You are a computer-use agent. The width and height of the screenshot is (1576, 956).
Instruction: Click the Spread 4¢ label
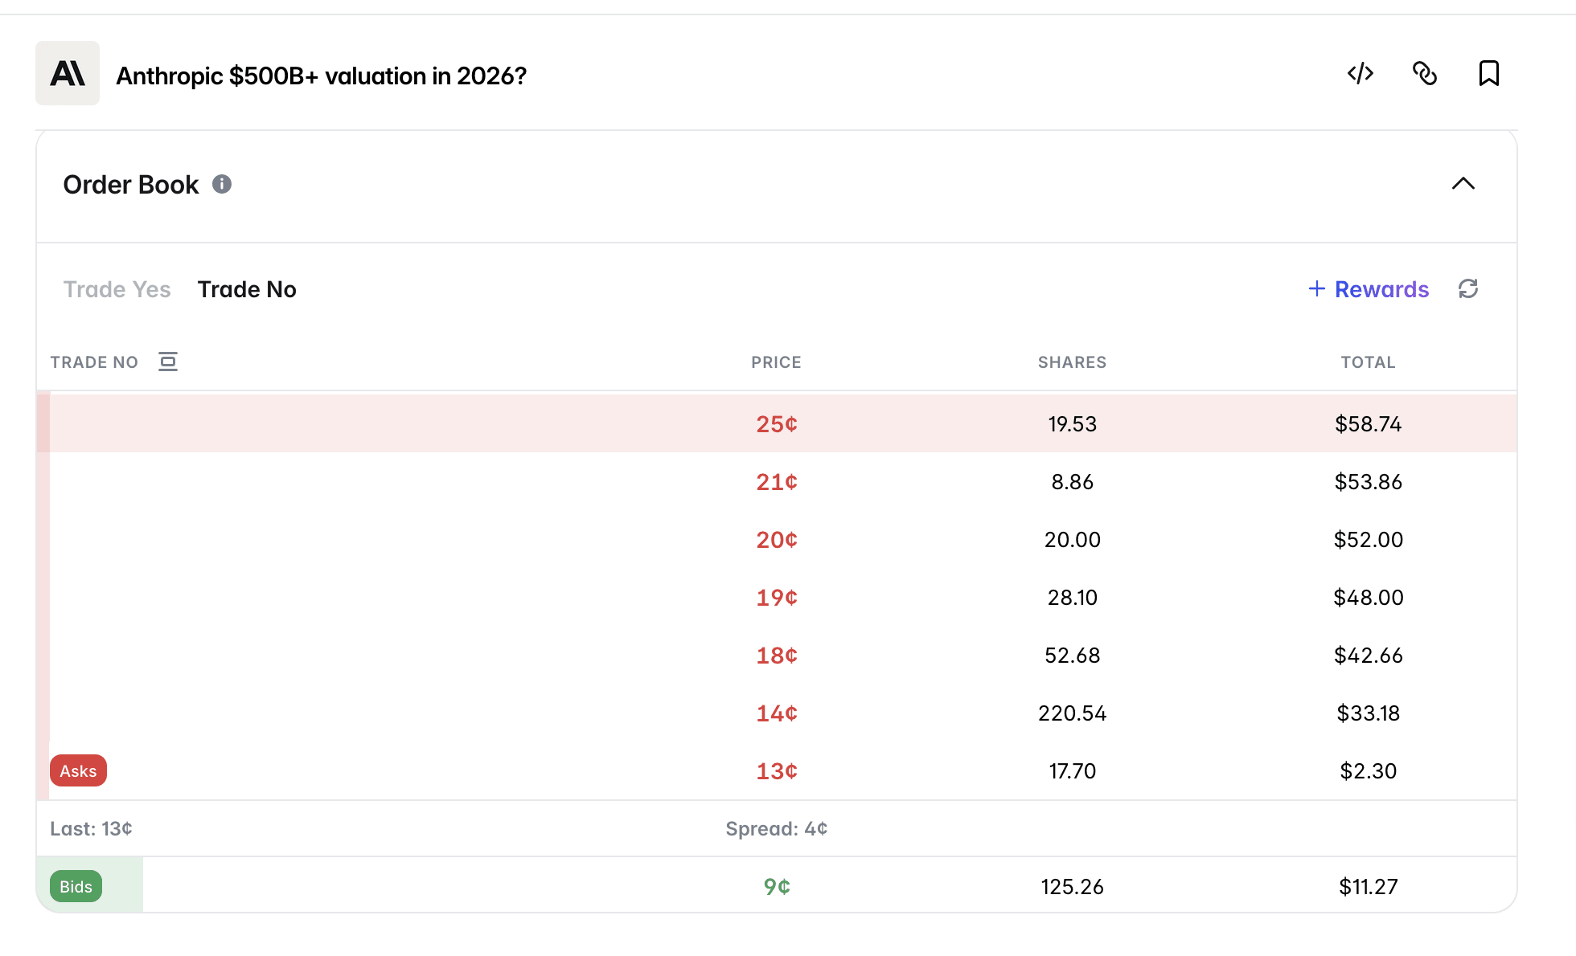tap(776, 829)
